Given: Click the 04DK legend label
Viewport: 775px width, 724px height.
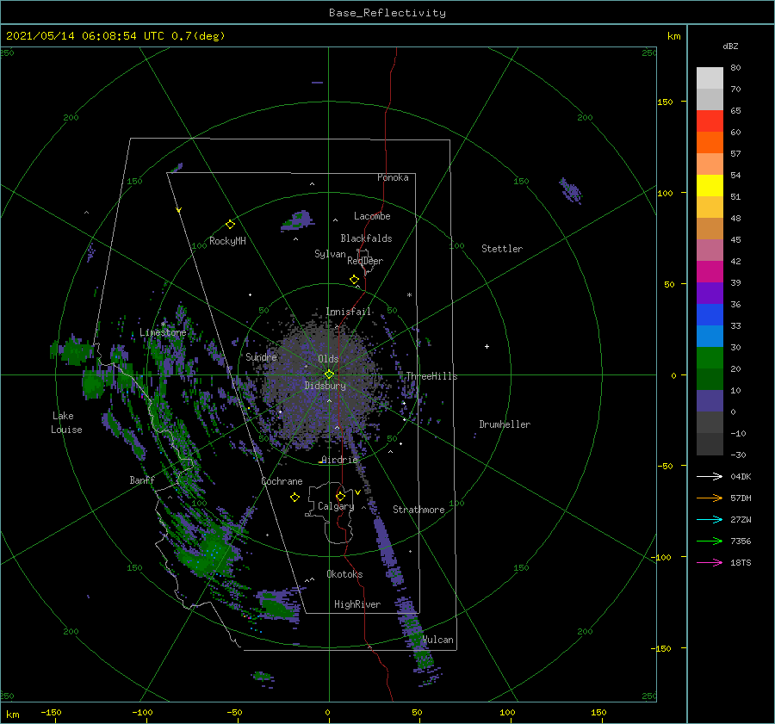Looking at the screenshot, I should coord(741,476).
